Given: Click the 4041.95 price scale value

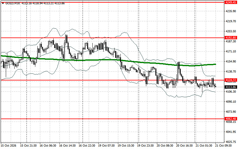Looking at the screenshot, I should coord(231,132).
